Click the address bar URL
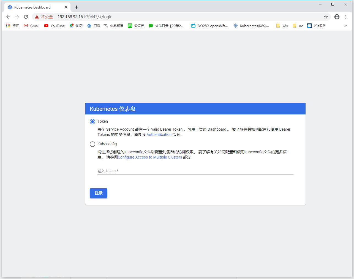This screenshot has width=354, height=279. tap(85, 17)
